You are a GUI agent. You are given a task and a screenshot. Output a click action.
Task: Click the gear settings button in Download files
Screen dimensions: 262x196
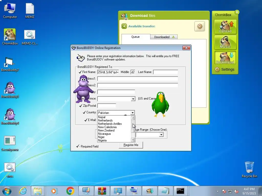tap(200, 26)
